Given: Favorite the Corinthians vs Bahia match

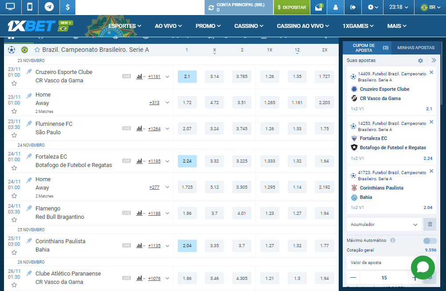Looking at the screenshot, I should (x=14, y=252).
